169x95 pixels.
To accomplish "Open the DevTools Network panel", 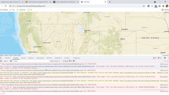I will point(31,58).
